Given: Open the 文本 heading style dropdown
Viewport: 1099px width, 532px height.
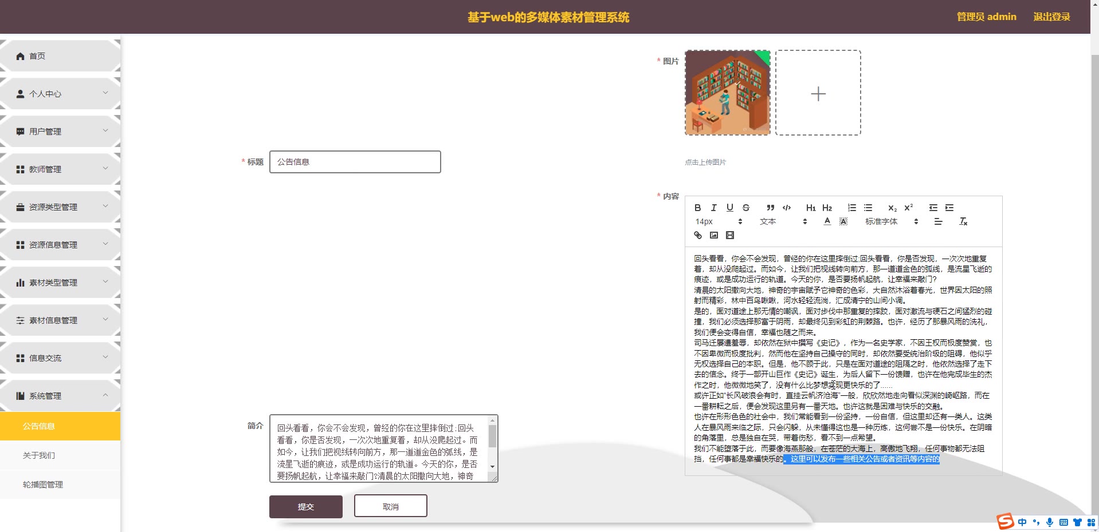Looking at the screenshot, I should point(783,221).
